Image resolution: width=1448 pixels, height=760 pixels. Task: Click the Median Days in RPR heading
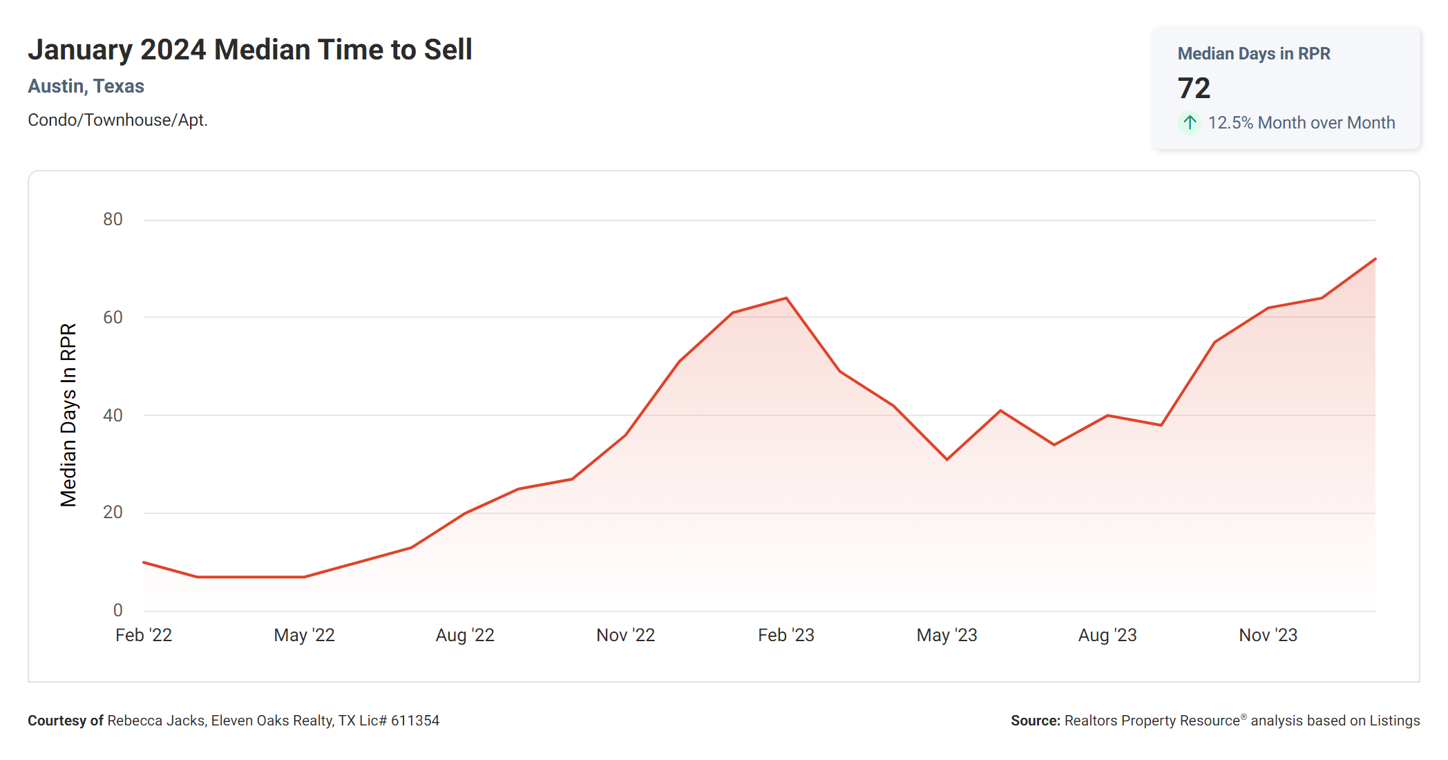click(x=1253, y=54)
